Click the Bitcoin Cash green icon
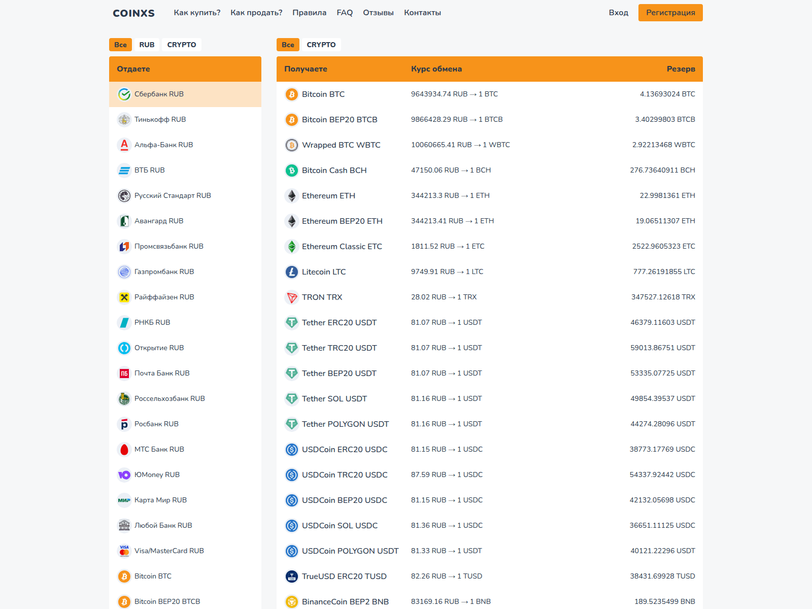The image size is (812, 609). point(292,171)
